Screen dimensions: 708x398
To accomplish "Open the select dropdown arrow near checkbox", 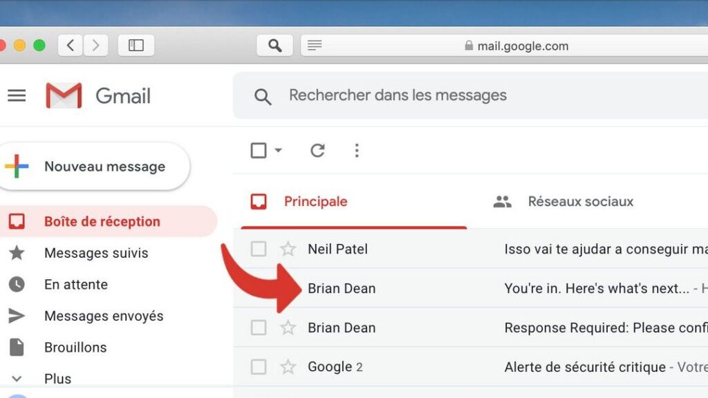I will [x=278, y=150].
